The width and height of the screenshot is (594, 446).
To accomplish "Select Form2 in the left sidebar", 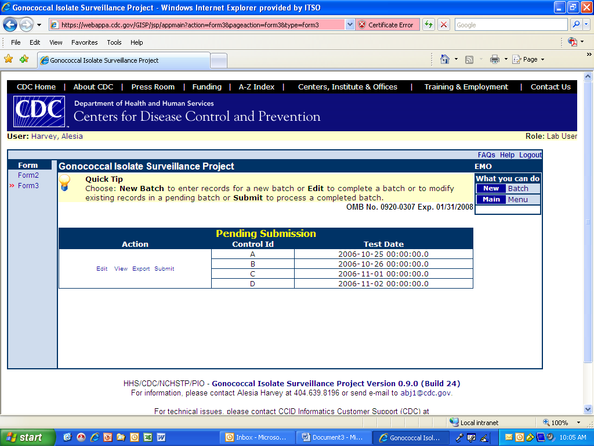I will pos(28,175).
